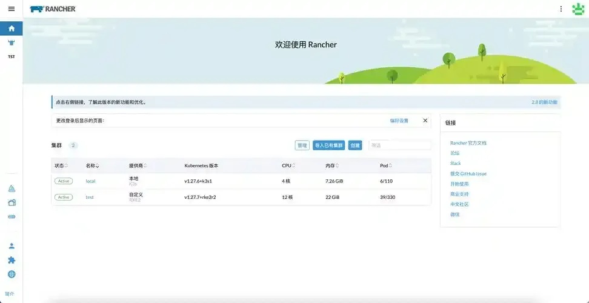The height and width of the screenshot is (303, 589).
Task: Click the 导入已有集群 import button
Action: point(328,145)
